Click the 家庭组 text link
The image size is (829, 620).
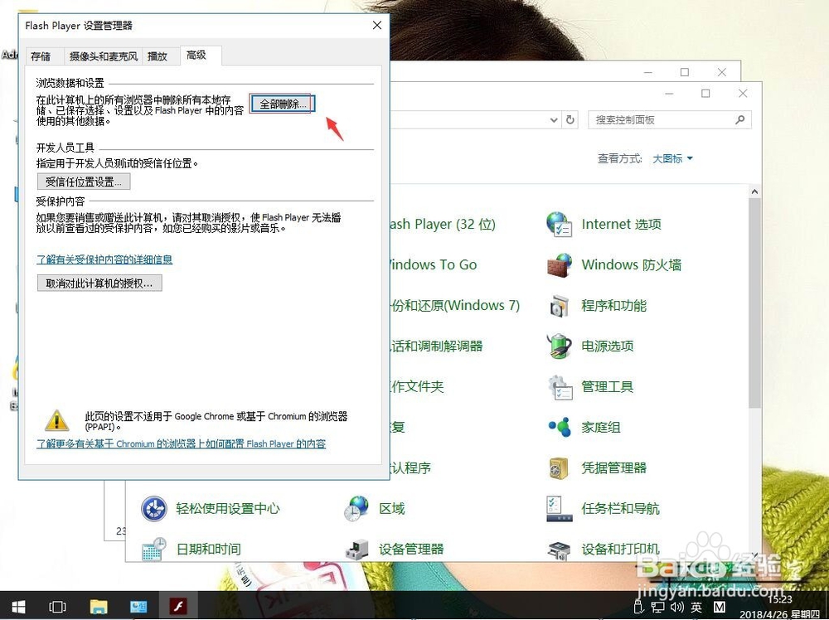(600, 427)
